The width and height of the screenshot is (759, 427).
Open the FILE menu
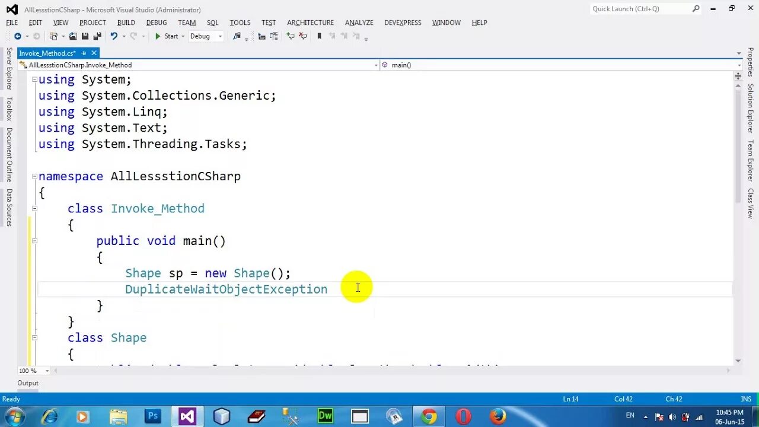click(12, 23)
